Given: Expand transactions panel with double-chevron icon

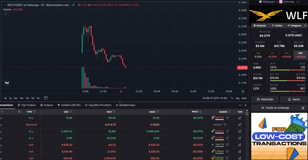Looking at the screenshot, I should tap(246, 105).
